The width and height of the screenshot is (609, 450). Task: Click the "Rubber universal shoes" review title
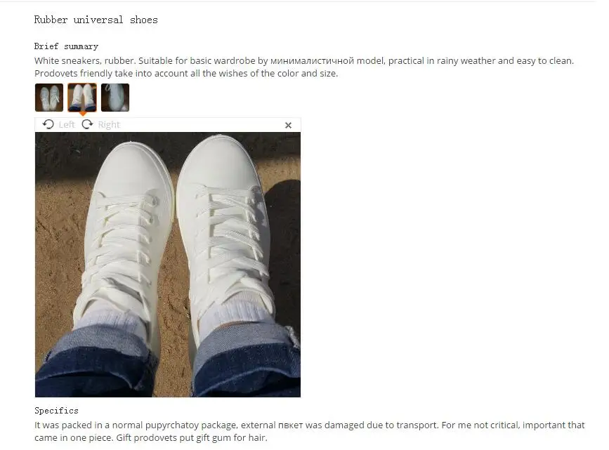click(96, 20)
